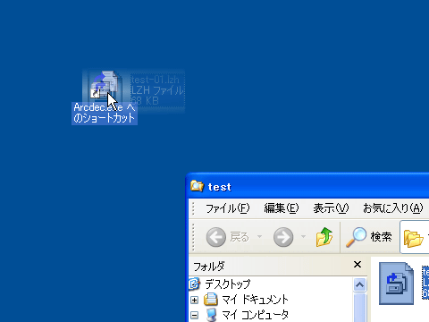Click the フォルダ pane header label
The image size is (429, 322).
tap(209, 266)
